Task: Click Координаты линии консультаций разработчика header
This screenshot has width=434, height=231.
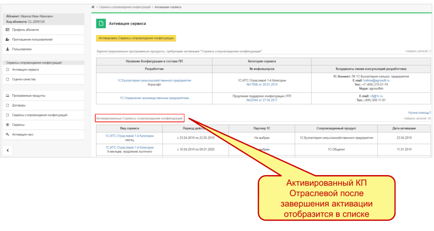Action: 371,69
